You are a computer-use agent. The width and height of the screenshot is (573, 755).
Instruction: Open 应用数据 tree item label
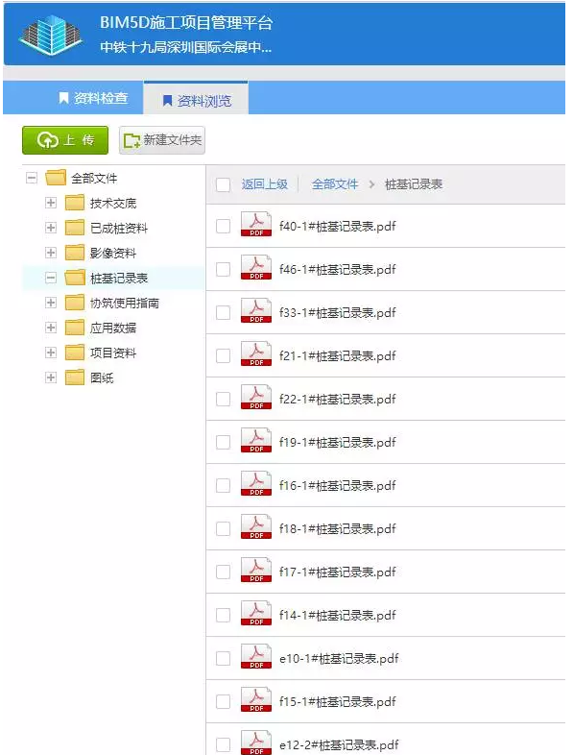[113, 328]
